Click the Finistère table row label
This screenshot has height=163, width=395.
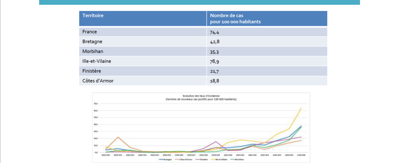[92, 71]
